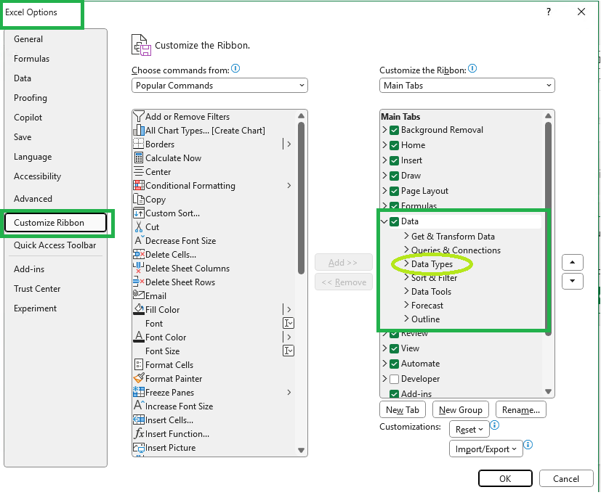The height and width of the screenshot is (495, 601).
Task: Select the Email command icon
Action: pyautogui.click(x=138, y=295)
